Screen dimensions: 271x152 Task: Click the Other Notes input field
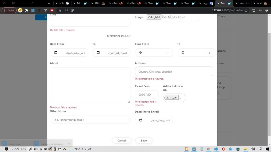point(91,120)
